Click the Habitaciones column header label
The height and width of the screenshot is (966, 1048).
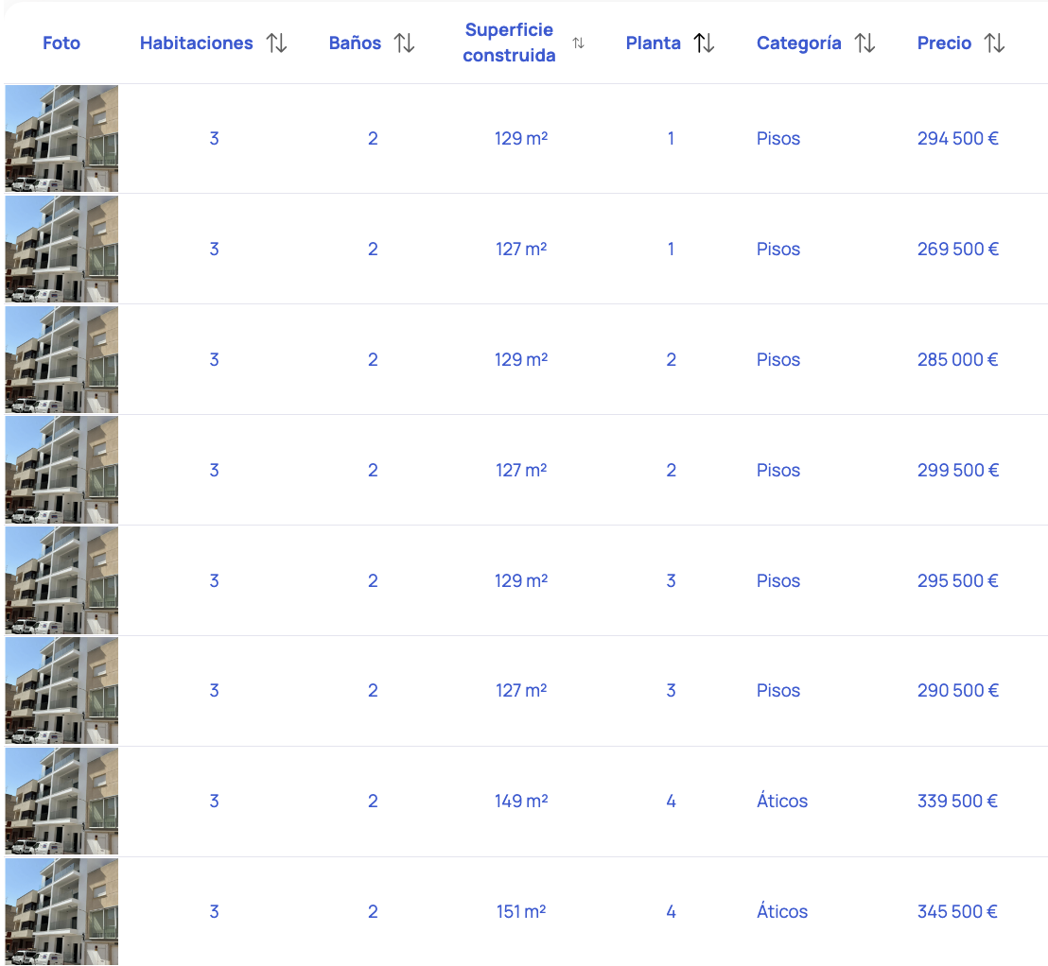tap(197, 43)
